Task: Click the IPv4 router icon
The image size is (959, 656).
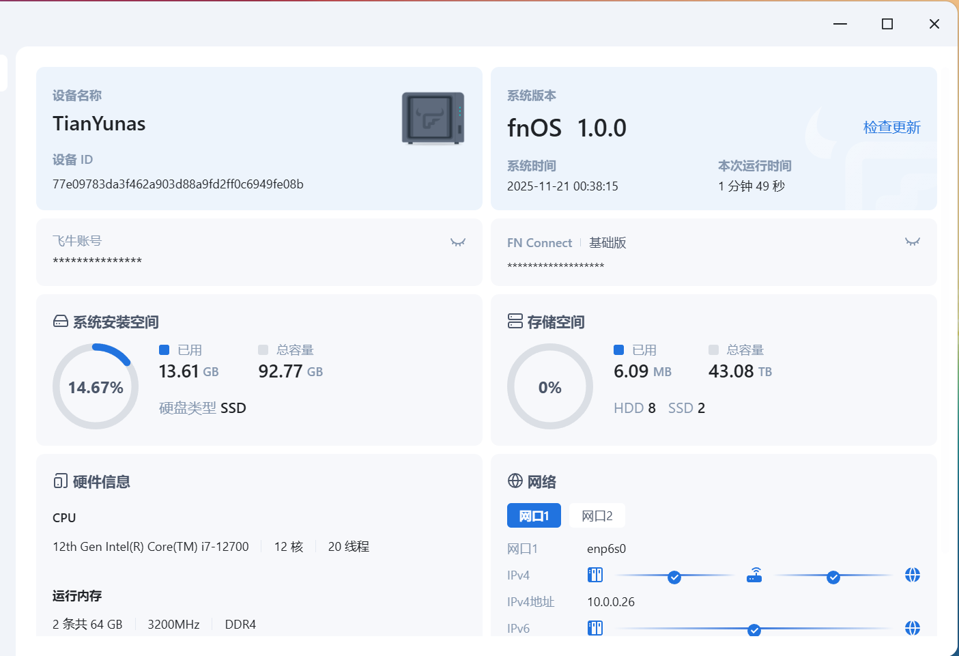Action: point(754,575)
